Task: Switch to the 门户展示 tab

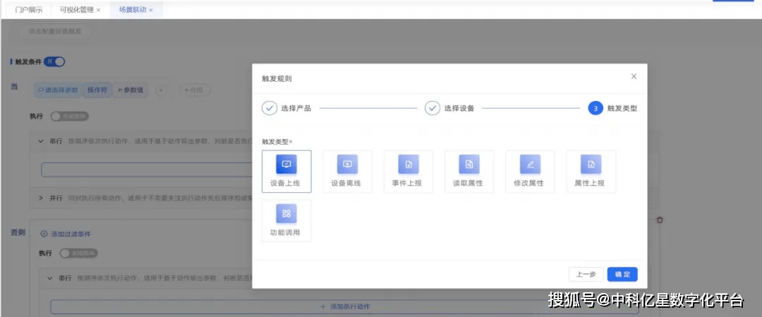Action: (29, 10)
